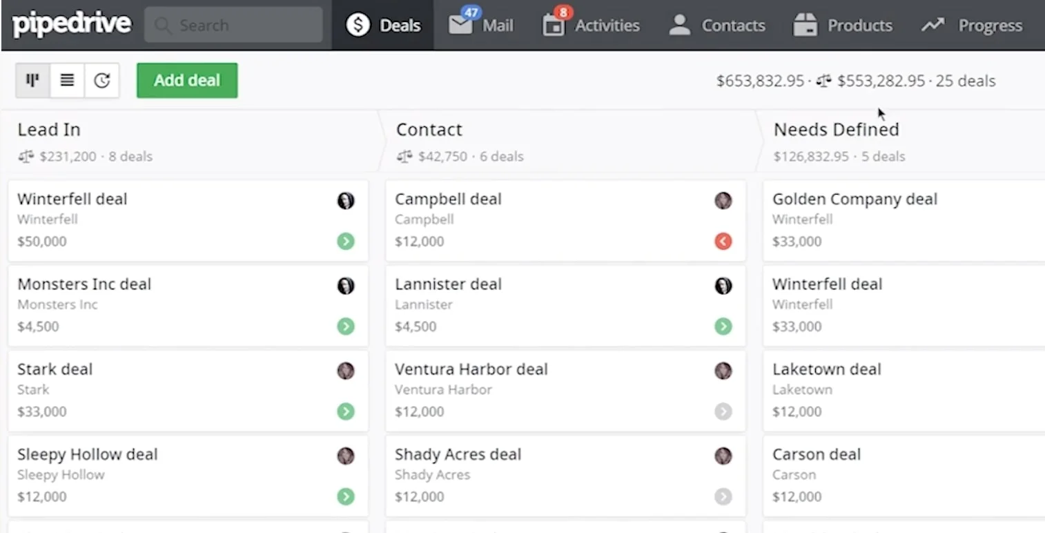Open the Winterfell deal in Lead In

(188, 221)
